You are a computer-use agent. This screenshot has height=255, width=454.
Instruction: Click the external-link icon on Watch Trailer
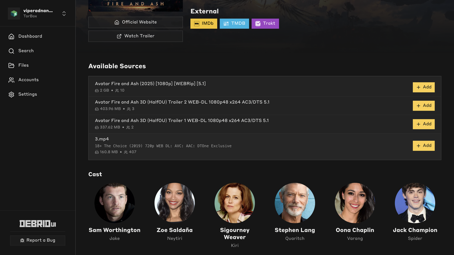tap(119, 36)
